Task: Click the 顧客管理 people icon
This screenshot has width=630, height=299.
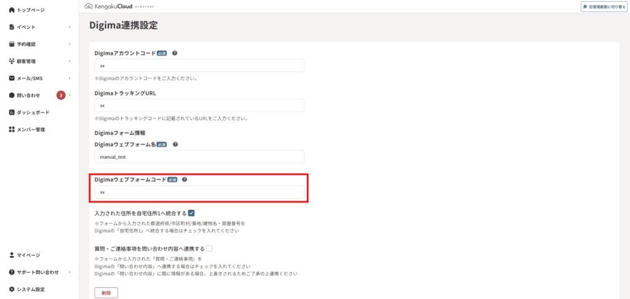Action: (x=12, y=61)
